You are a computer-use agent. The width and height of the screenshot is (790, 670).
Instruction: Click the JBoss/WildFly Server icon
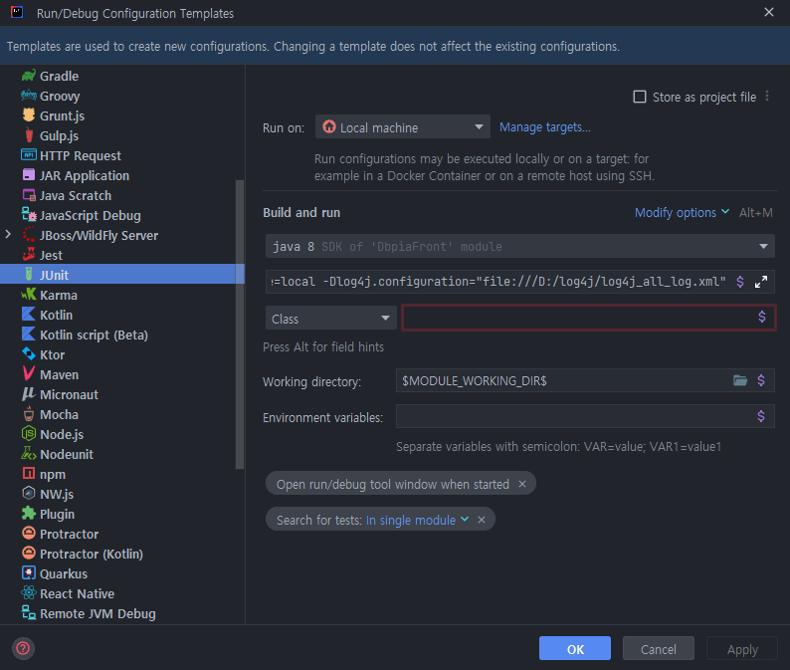[x=29, y=235]
